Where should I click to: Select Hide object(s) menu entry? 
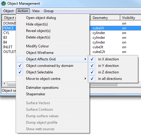coord(53,24)
